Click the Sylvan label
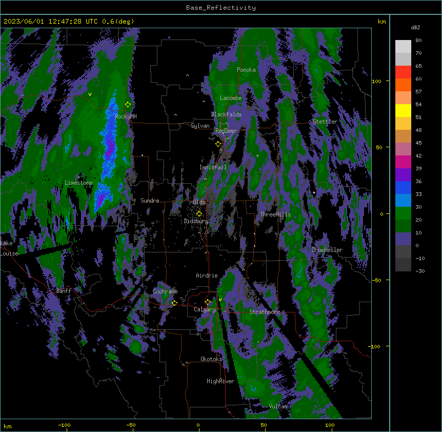 tap(200, 126)
